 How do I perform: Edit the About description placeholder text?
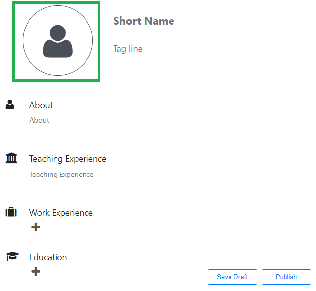[x=39, y=120]
